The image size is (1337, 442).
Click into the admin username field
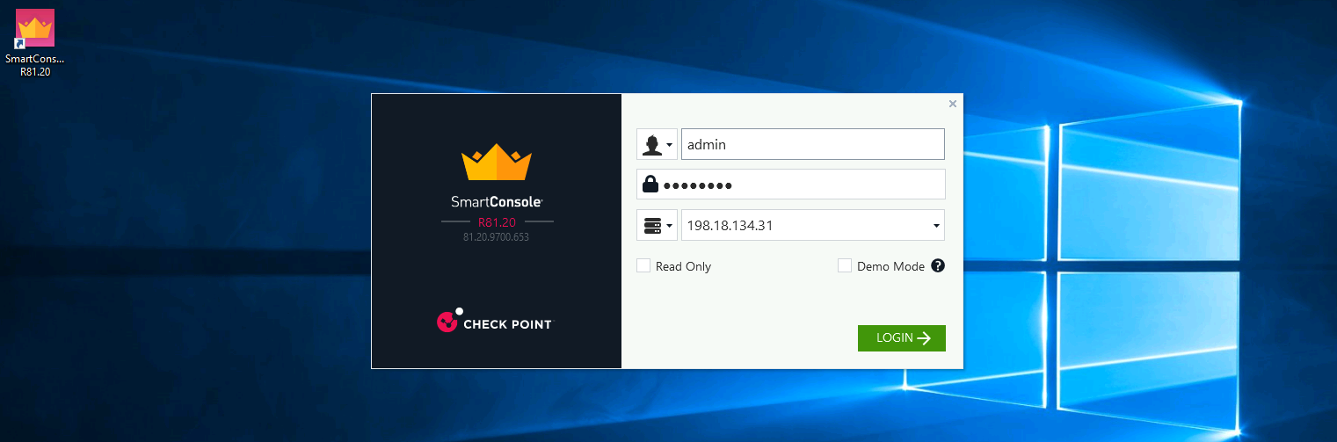pyautogui.click(x=812, y=144)
